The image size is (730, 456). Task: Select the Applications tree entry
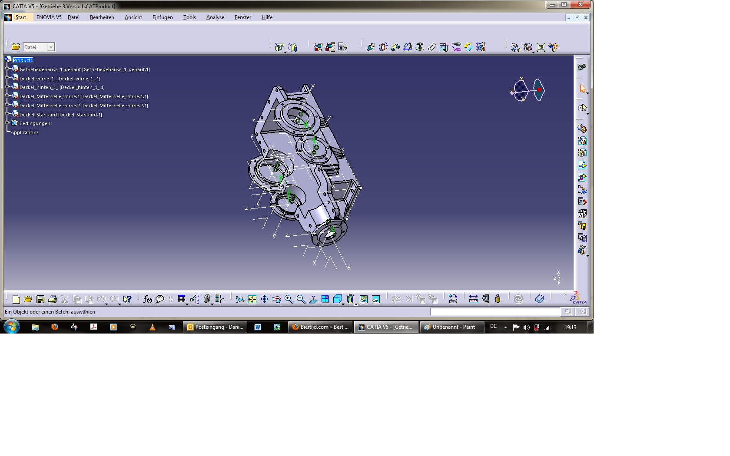25,132
